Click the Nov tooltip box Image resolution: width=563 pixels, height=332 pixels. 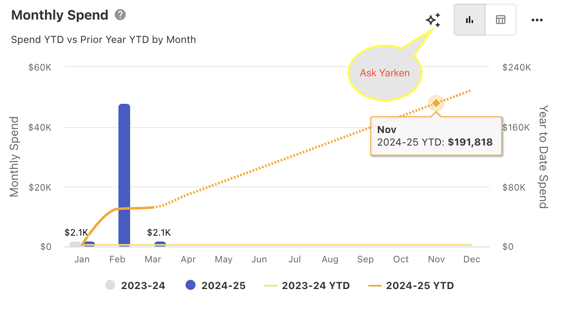(x=435, y=136)
